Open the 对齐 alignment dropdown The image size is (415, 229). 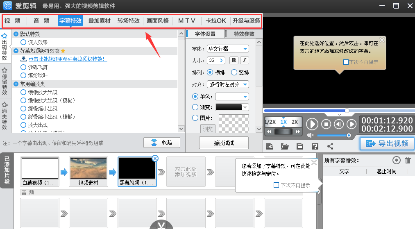coord(228,84)
